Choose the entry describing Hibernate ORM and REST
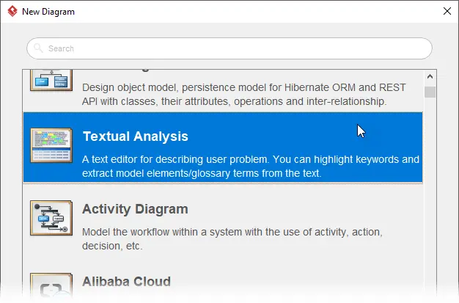Screen dimensions: 459x303 (x=223, y=91)
